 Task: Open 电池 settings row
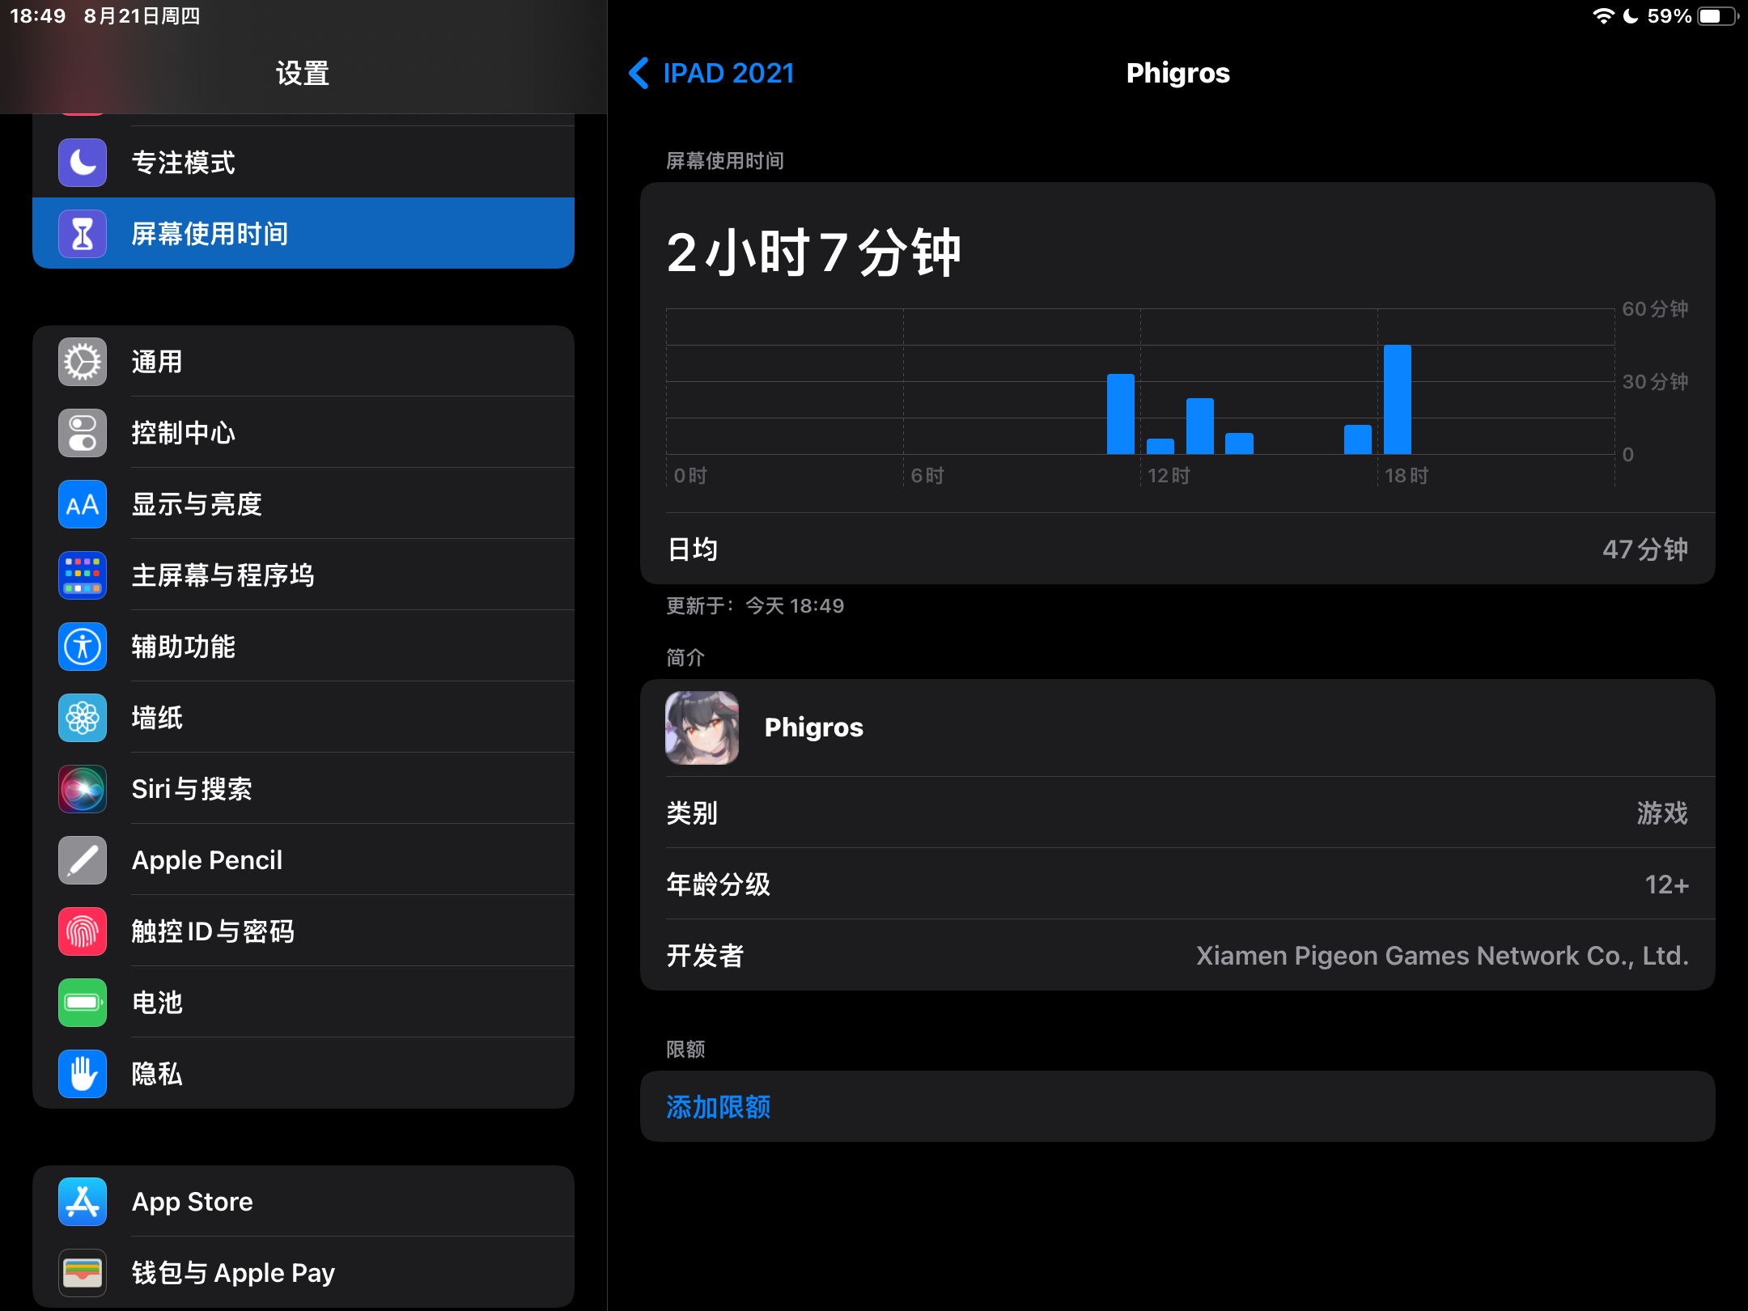tap(303, 1003)
